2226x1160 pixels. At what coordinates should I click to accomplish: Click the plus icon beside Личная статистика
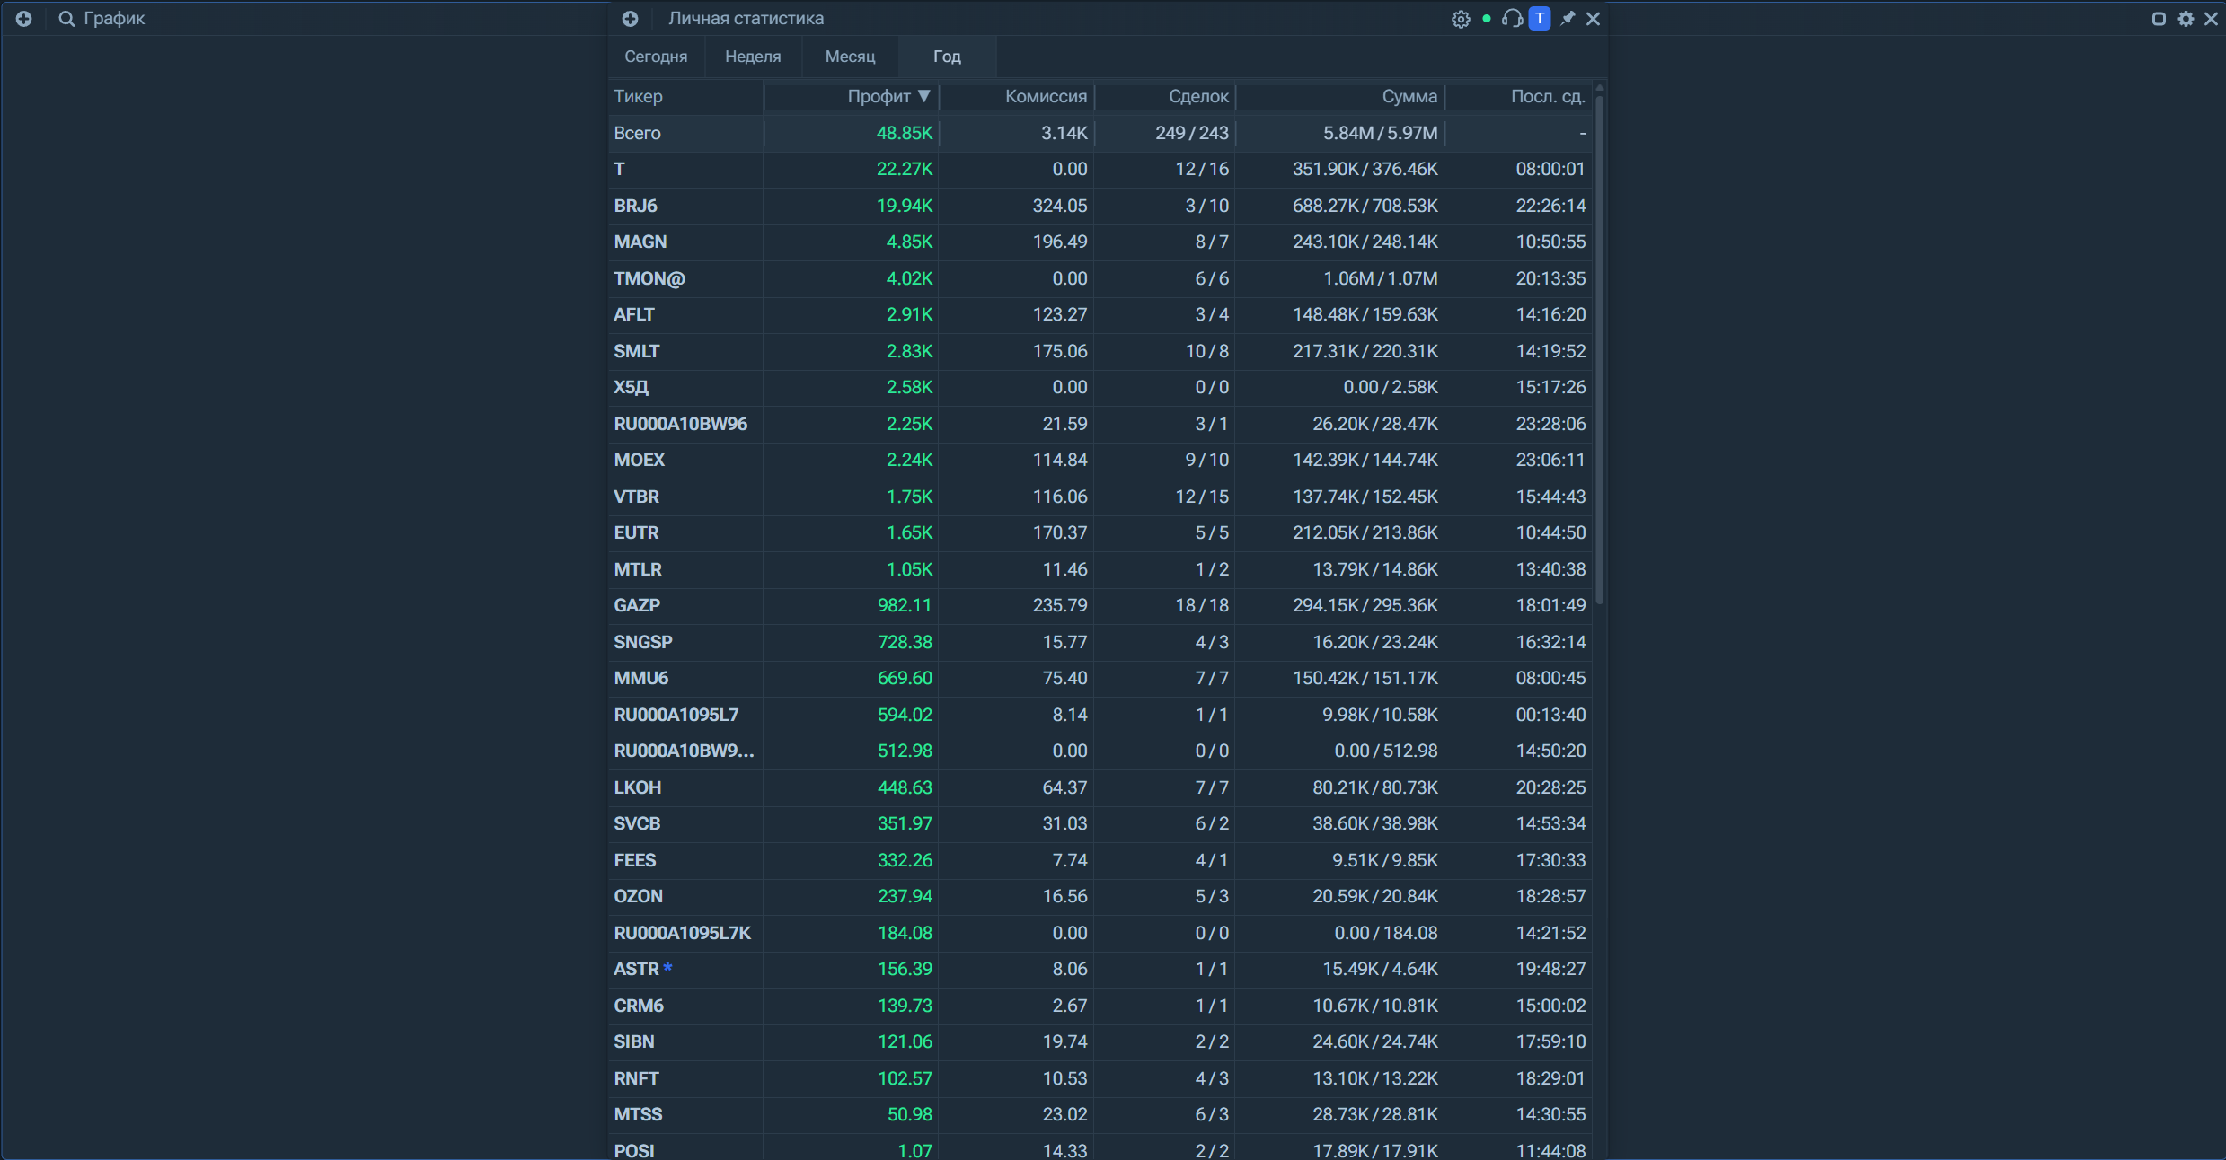pos(631,19)
